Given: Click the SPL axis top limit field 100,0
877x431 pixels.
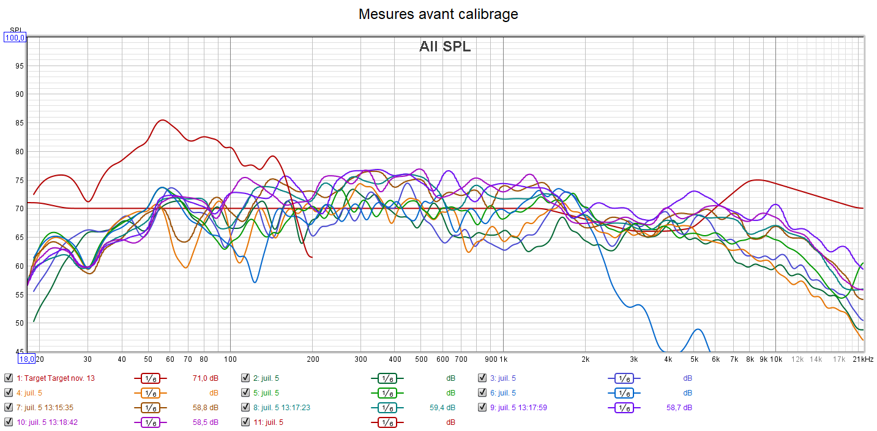Looking at the screenshot, I should pyautogui.click(x=15, y=38).
